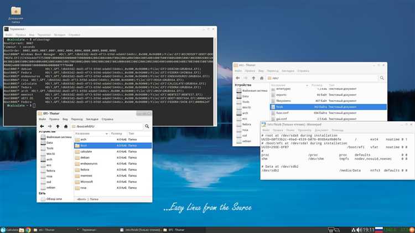Switch to /etc/fstab taskbar button
Viewport: 415px width, 233px height.
tap(141, 230)
